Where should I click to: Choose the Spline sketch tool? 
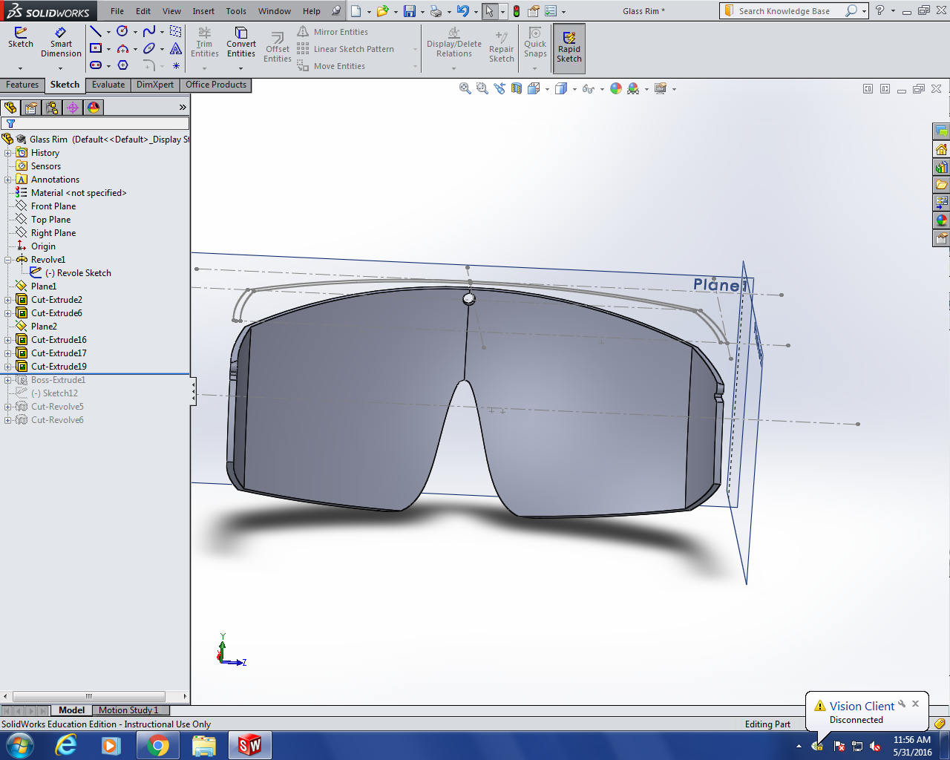coord(149,31)
